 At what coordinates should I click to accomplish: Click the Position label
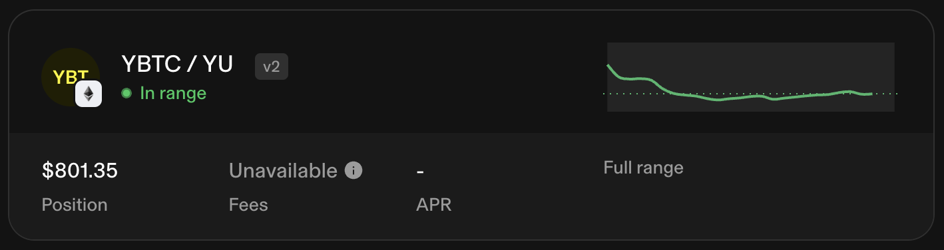(x=75, y=205)
